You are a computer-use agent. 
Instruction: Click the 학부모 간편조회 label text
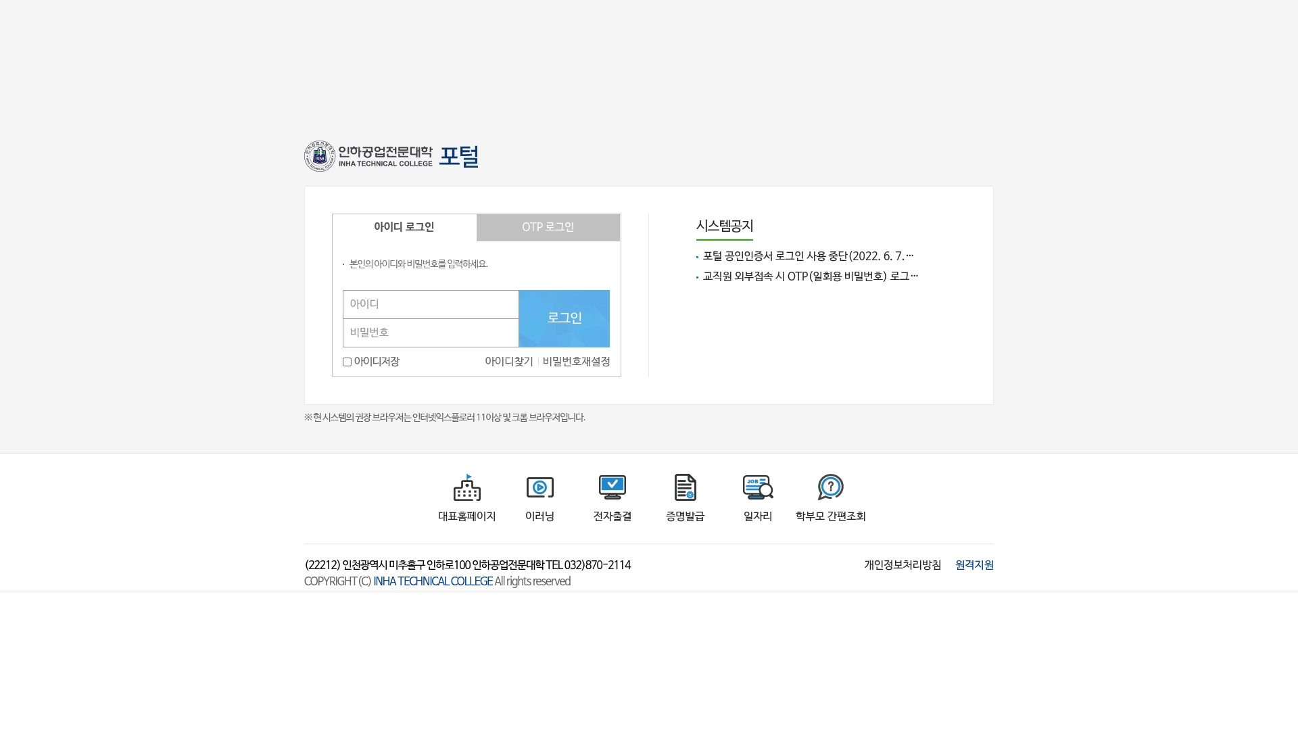(x=831, y=516)
